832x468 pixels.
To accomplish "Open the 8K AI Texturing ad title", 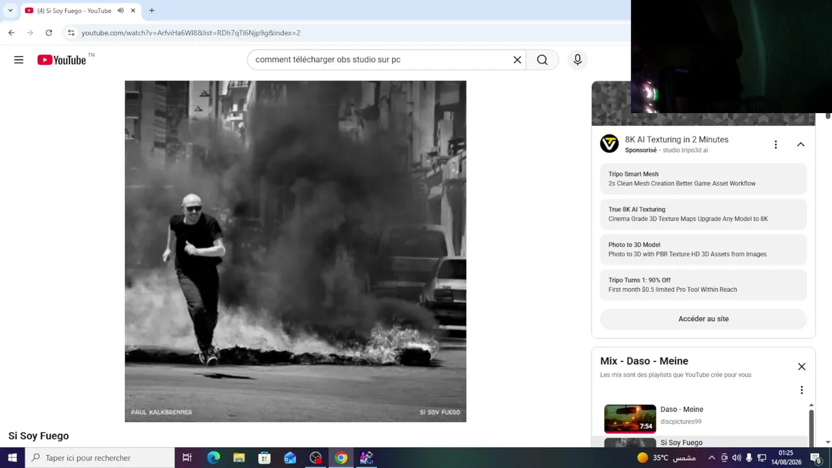I will [677, 140].
